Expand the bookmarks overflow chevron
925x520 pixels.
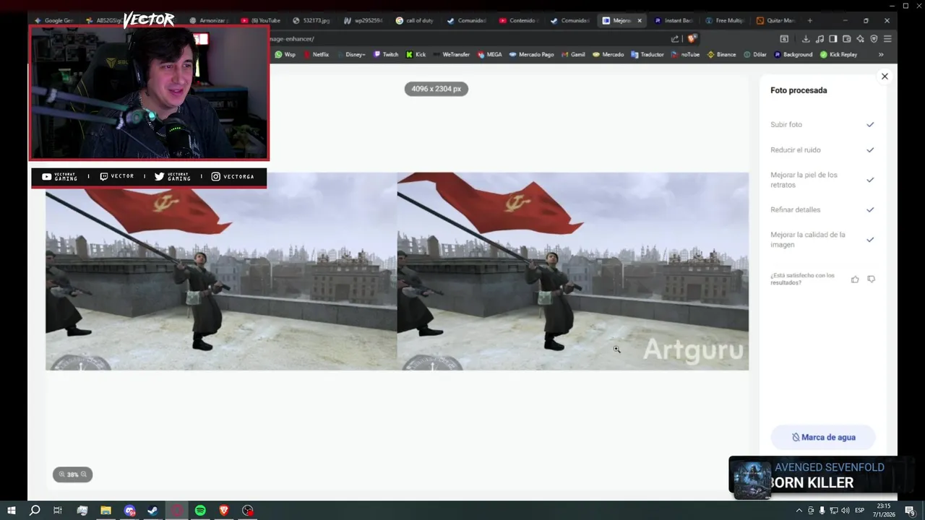click(881, 55)
